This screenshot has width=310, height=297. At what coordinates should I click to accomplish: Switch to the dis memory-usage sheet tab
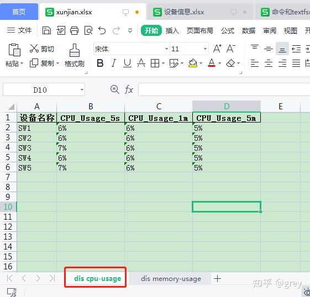click(x=171, y=279)
